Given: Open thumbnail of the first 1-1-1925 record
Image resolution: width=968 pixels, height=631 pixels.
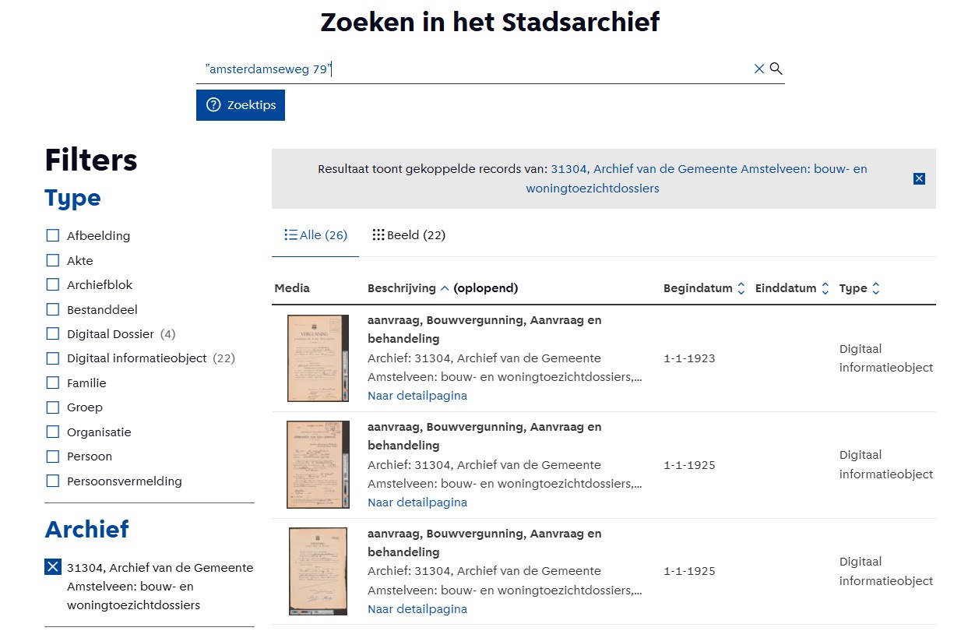Looking at the screenshot, I should tap(318, 465).
